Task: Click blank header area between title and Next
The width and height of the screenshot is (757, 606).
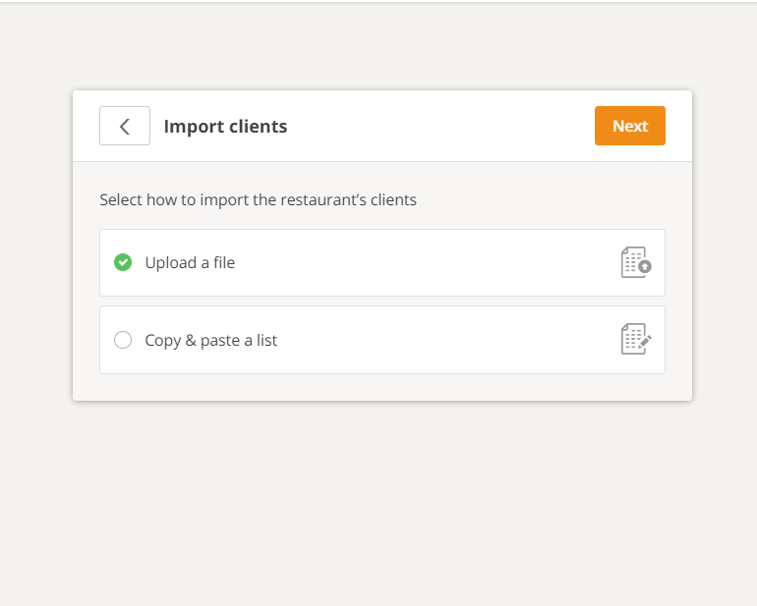Action: (442, 126)
